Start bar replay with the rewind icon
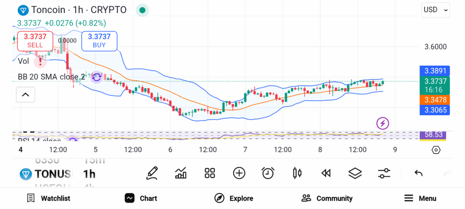The image size is (465, 209). pyautogui.click(x=326, y=173)
